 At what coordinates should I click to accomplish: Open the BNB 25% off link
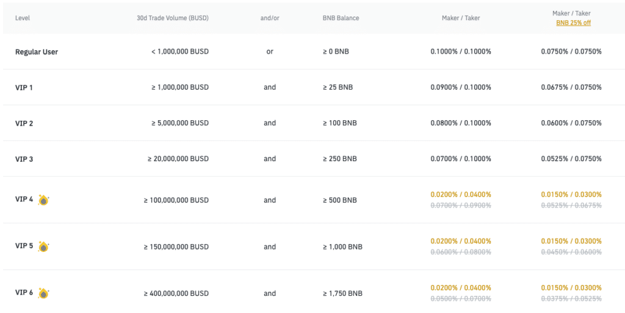(x=573, y=23)
